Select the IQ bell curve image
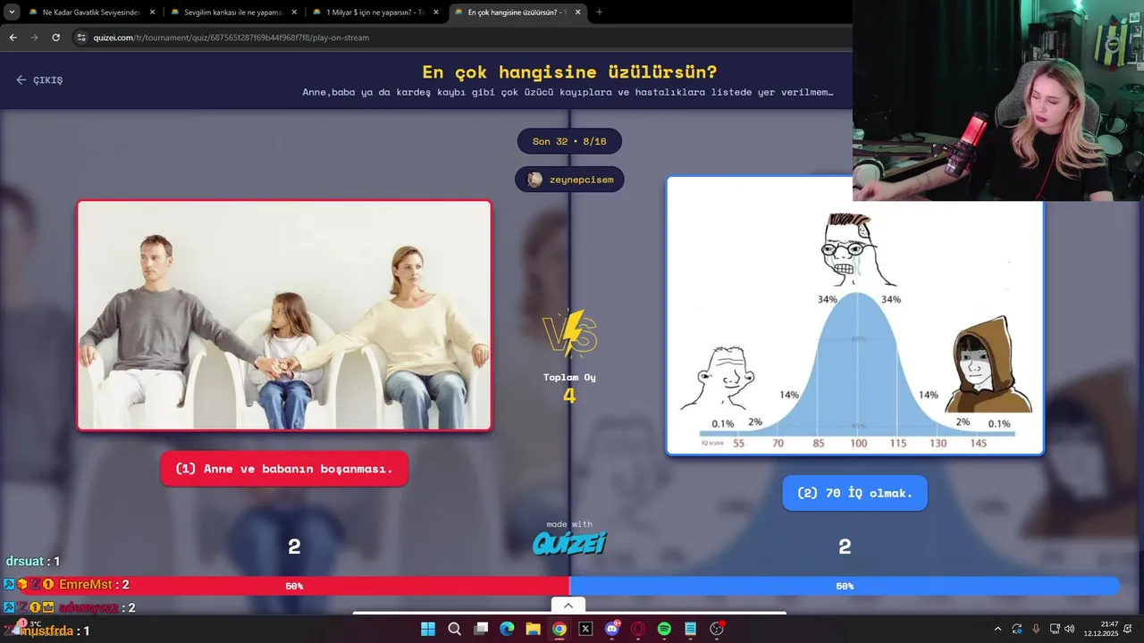Screen dimensions: 1144x643 pos(854,315)
